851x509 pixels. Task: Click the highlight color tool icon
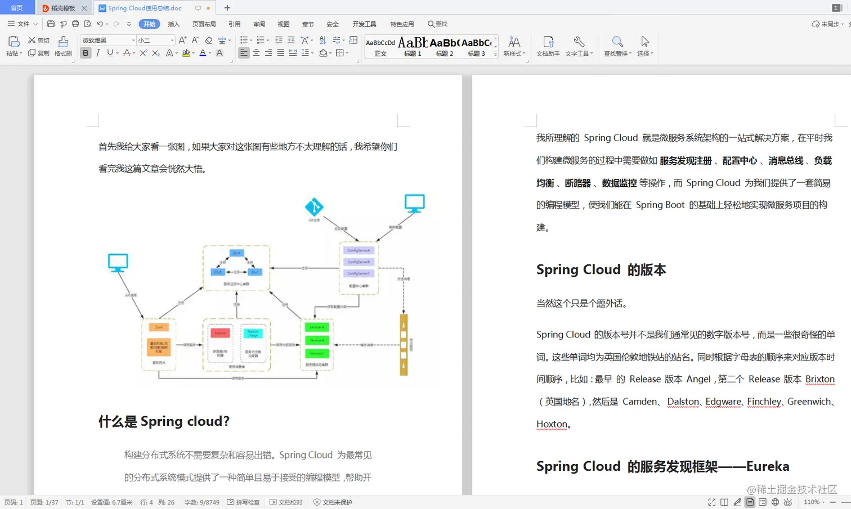(x=186, y=53)
